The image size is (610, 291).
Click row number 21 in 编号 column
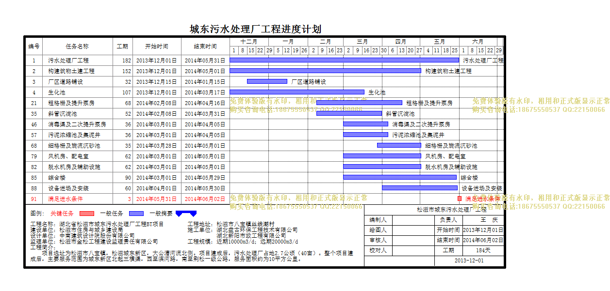pyautogui.click(x=34, y=103)
